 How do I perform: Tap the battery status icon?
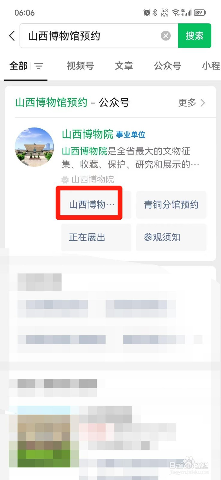(x=200, y=13)
